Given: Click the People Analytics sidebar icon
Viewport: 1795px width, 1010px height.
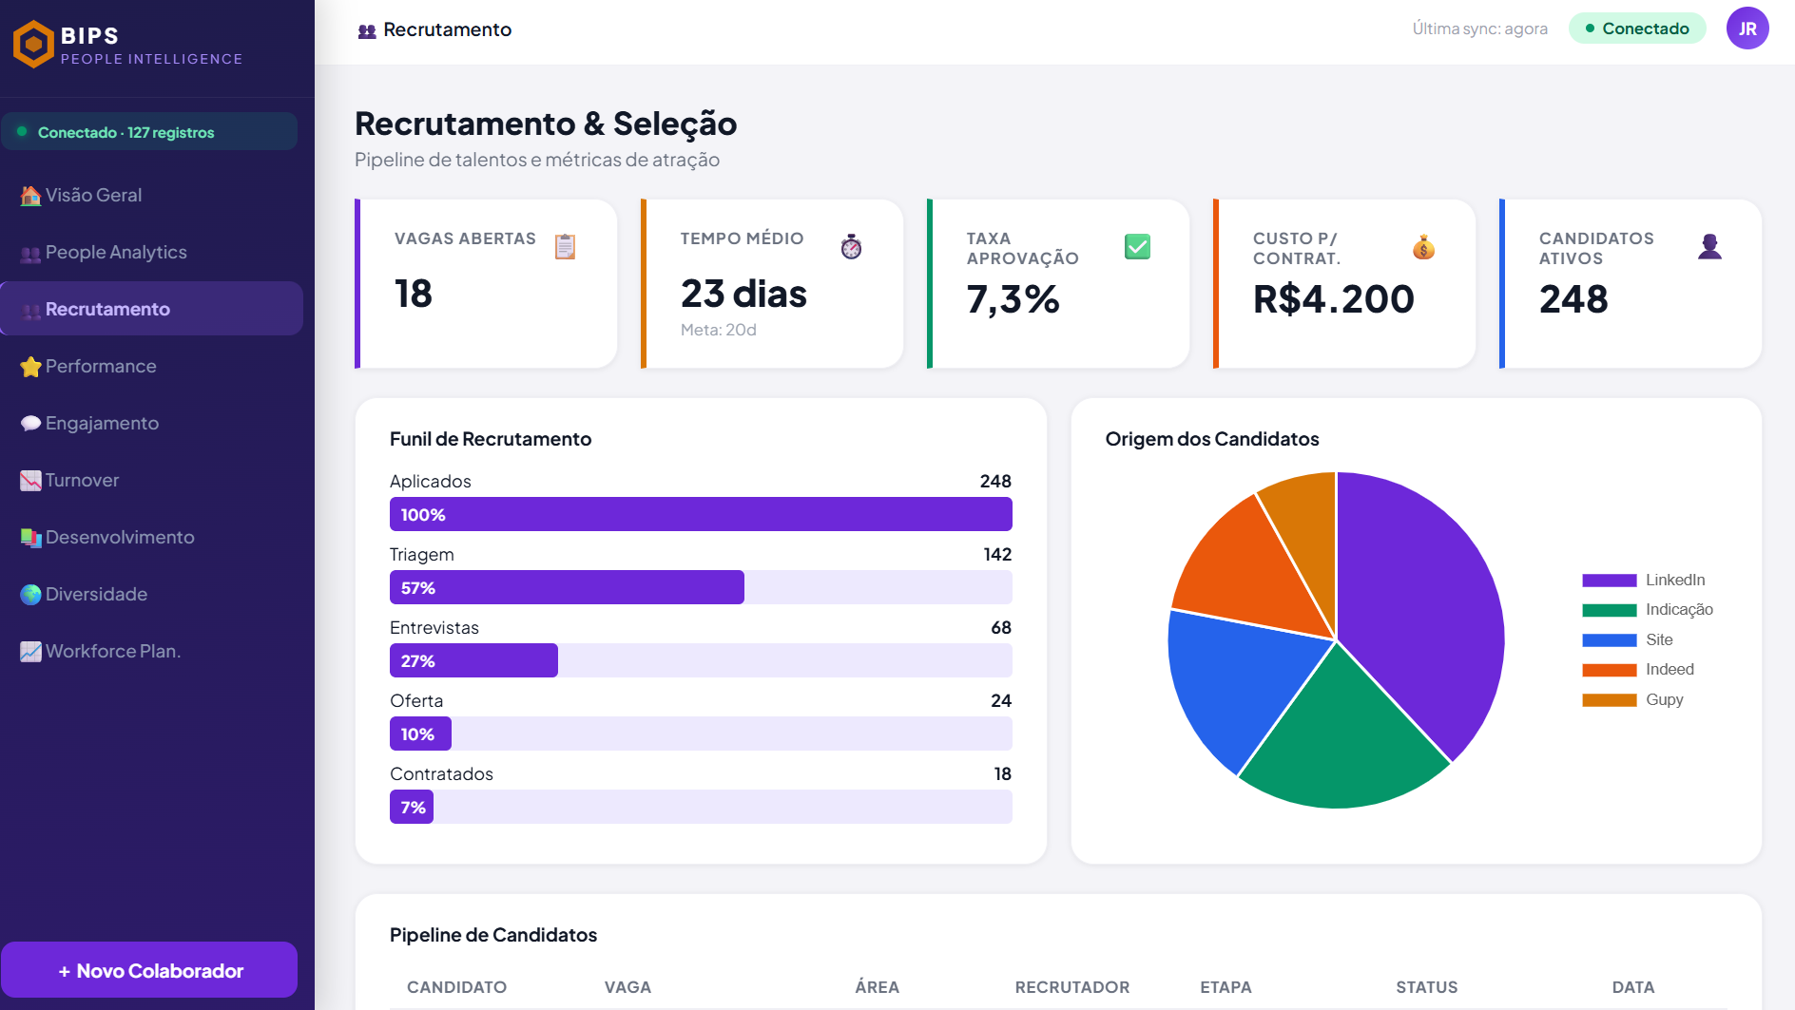Looking at the screenshot, I should [x=30, y=254].
